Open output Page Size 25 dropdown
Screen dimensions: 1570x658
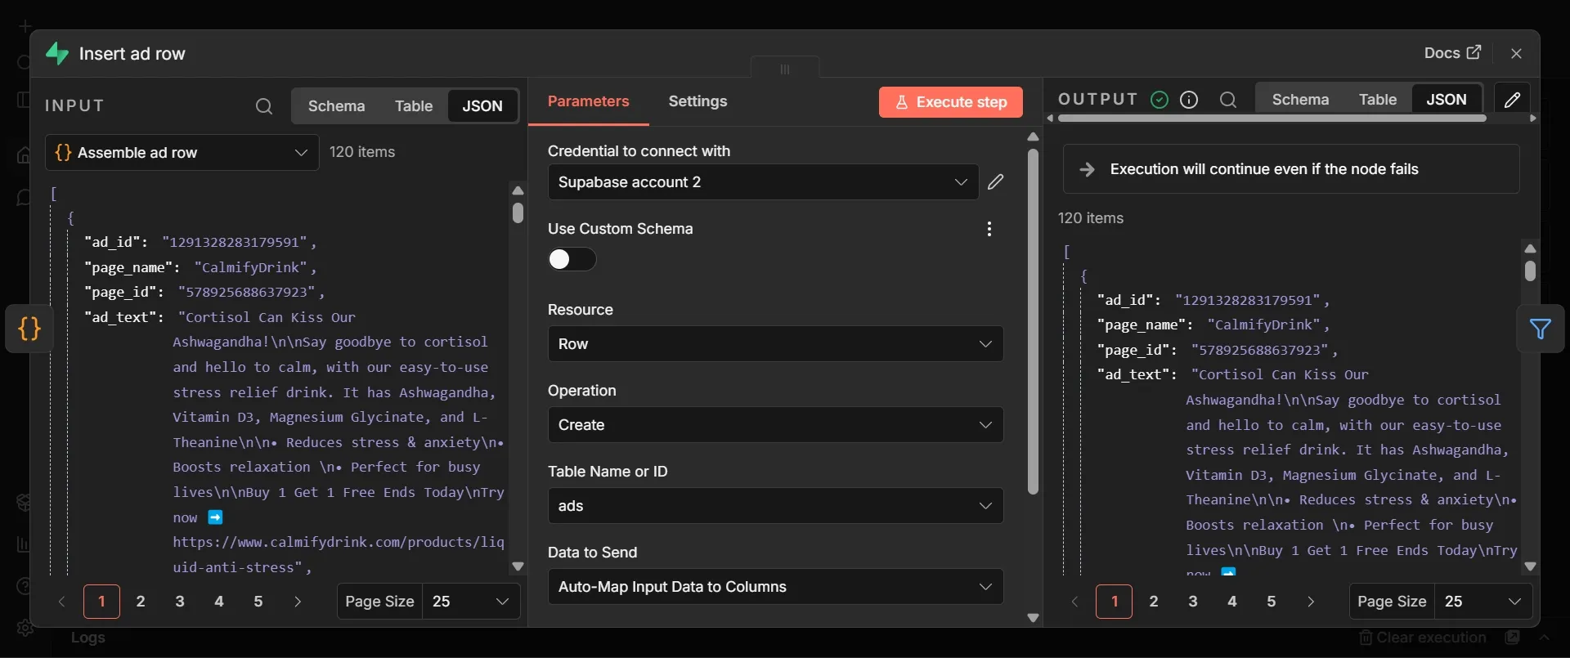click(x=1483, y=602)
